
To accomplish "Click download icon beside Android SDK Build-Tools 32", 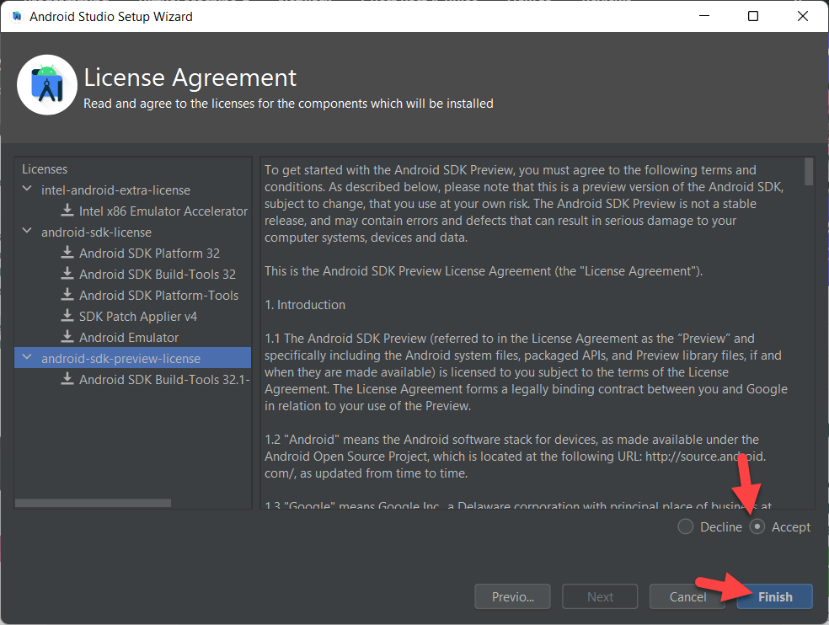I will 67,274.
